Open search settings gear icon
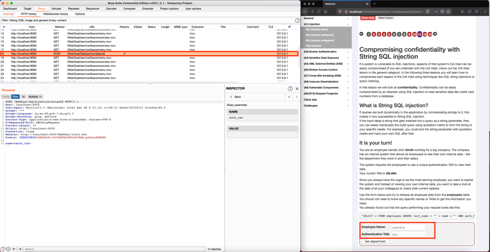490x252 pixels. pyautogui.click(x=8, y=249)
